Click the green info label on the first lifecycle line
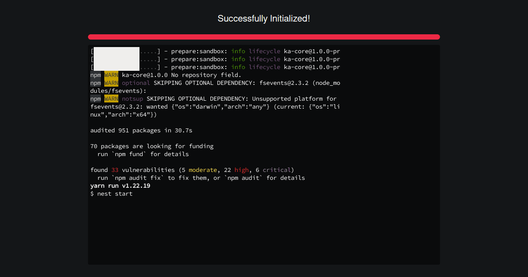The height and width of the screenshot is (277, 528). click(238, 51)
